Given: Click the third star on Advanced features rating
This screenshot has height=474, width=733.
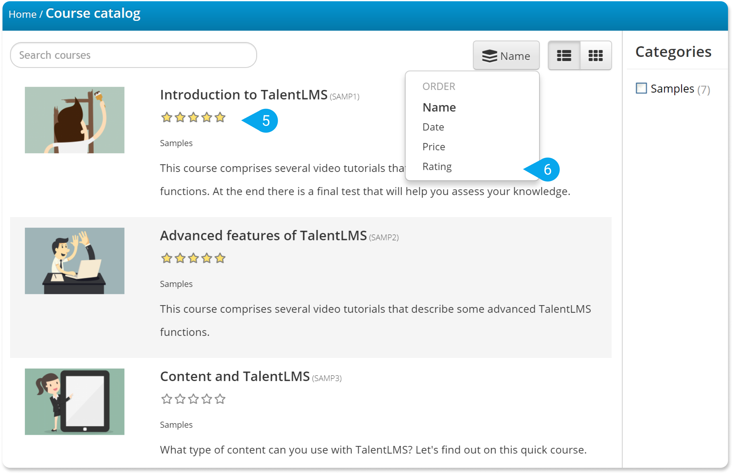Looking at the screenshot, I should click(x=193, y=258).
